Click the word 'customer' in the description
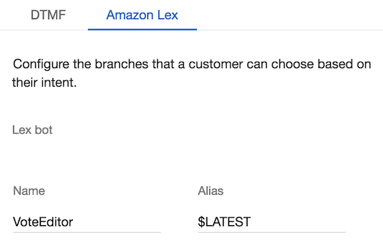Viewport: 383px width, 243px height. coord(216,64)
